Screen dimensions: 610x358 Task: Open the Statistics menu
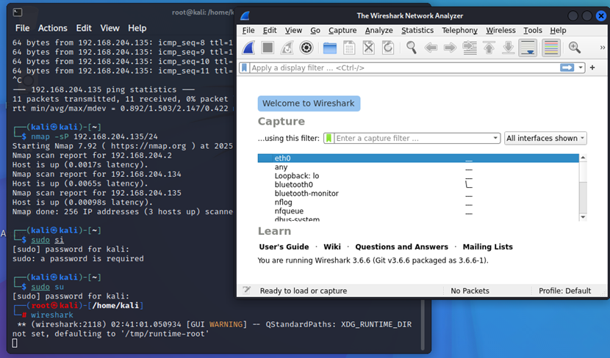pos(417,30)
